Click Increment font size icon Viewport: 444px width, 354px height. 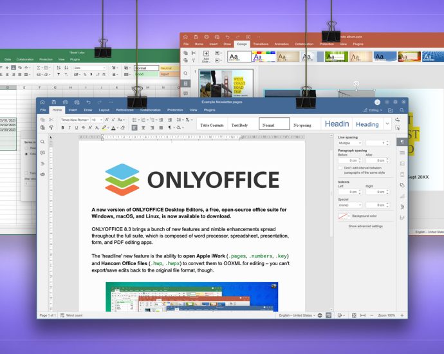[x=107, y=120]
